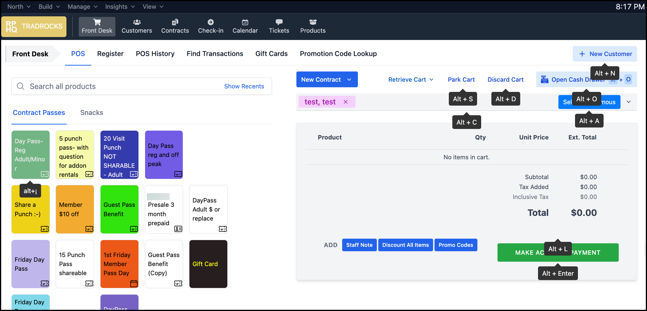Screen dimensions: 647x311
Task: Open the Retrieve Cart dropdown
Action: tap(411, 80)
